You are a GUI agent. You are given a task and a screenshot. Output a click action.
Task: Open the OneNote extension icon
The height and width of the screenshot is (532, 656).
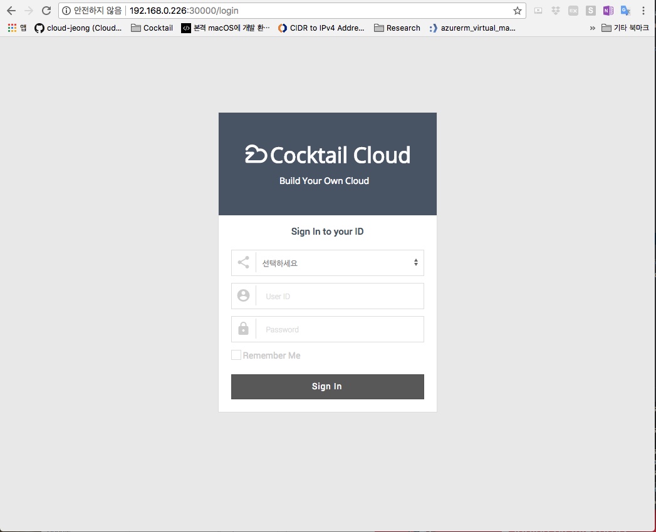coord(608,11)
